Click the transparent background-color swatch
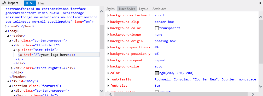 click(x=157, y=28)
